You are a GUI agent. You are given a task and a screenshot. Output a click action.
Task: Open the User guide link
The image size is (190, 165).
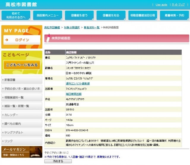[161, 5]
